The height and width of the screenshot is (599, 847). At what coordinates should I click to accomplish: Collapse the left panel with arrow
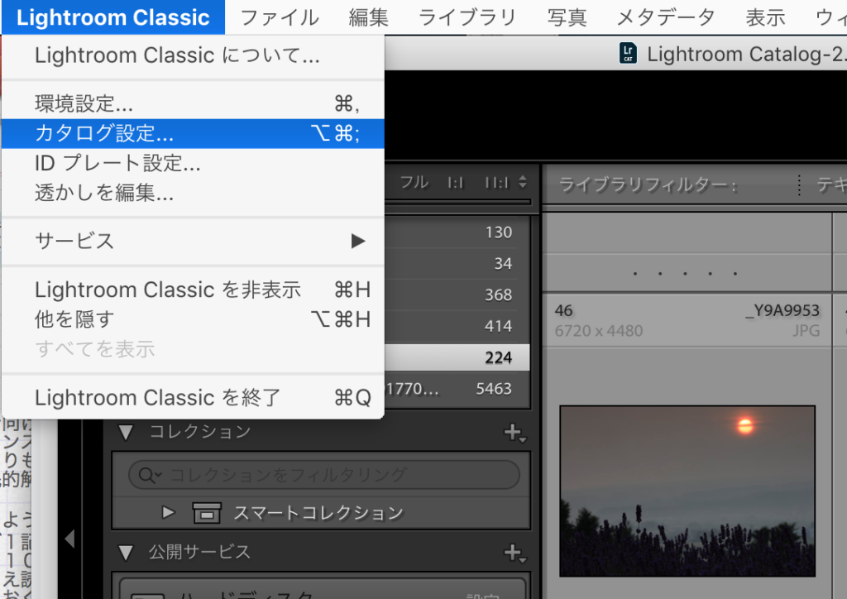[x=69, y=539]
